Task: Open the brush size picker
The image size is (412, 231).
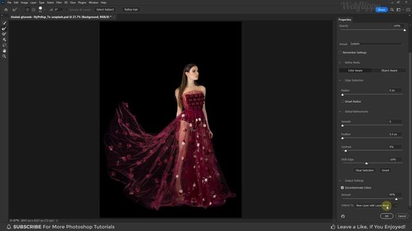Action: point(41,9)
